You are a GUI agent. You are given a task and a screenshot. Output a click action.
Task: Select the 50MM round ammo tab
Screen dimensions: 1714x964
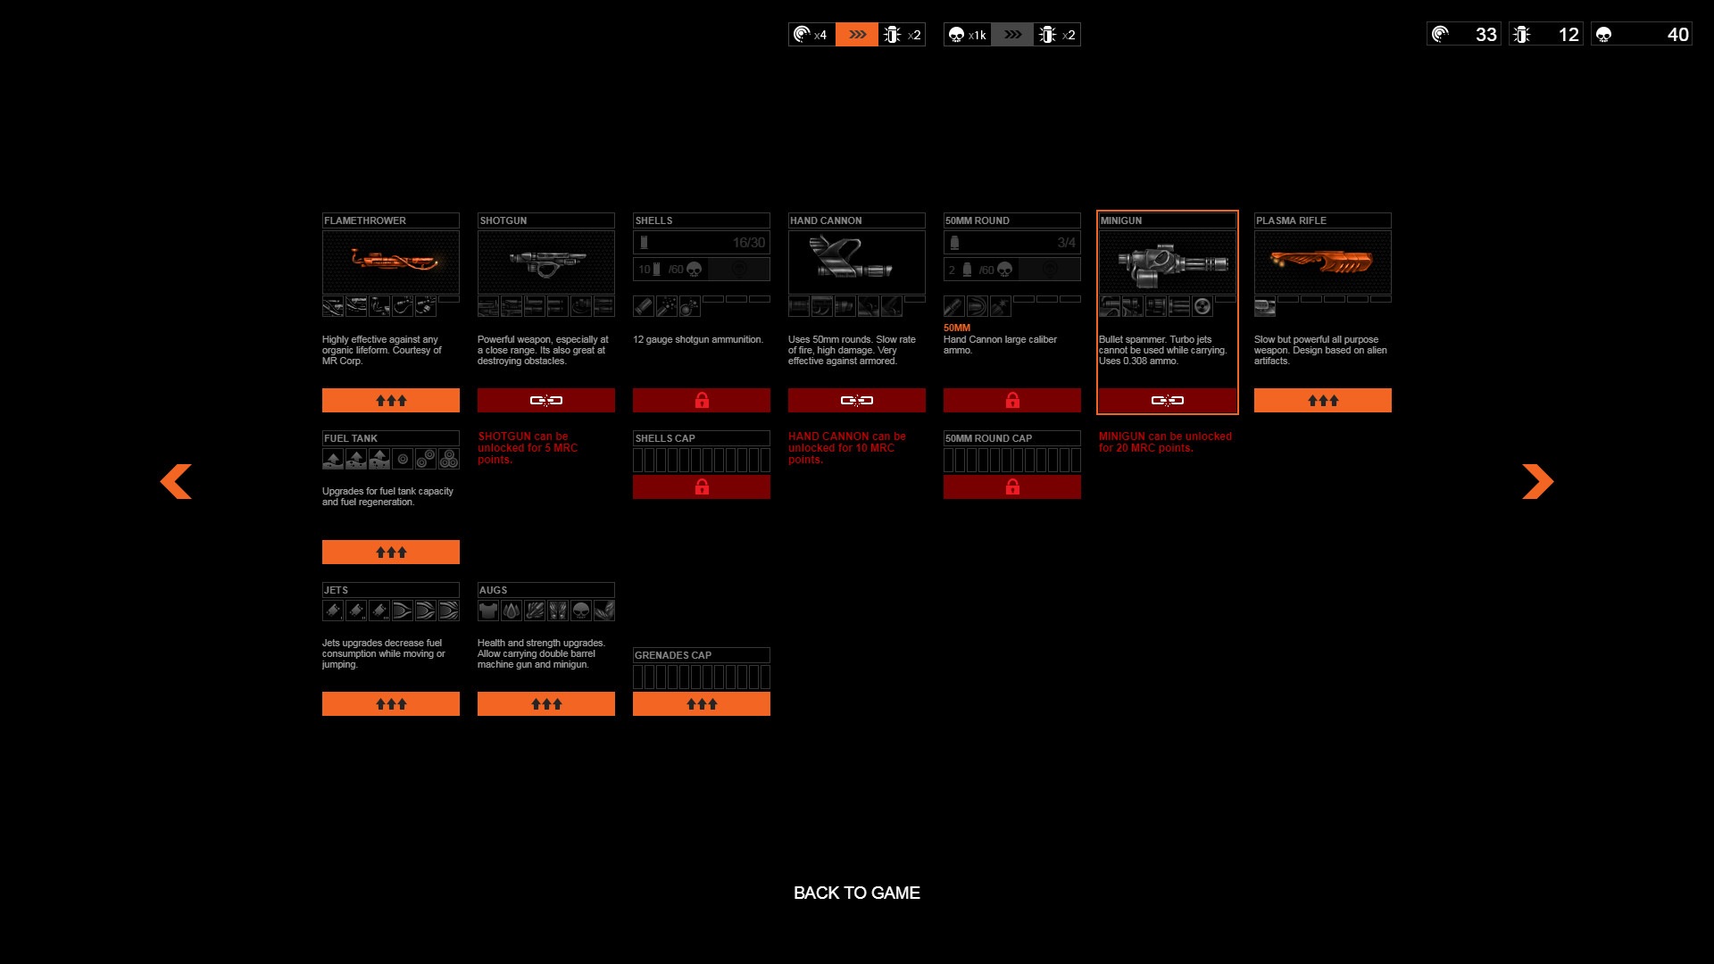[1011, 220]
